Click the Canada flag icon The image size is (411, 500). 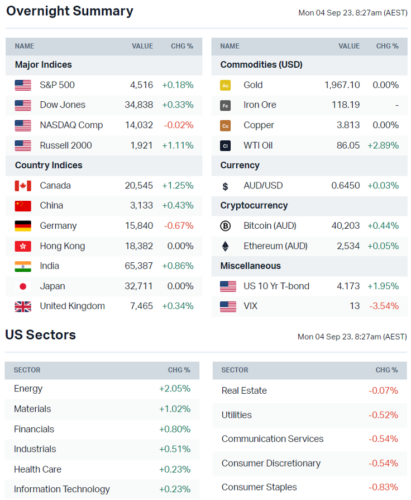[x=23, y=186]
